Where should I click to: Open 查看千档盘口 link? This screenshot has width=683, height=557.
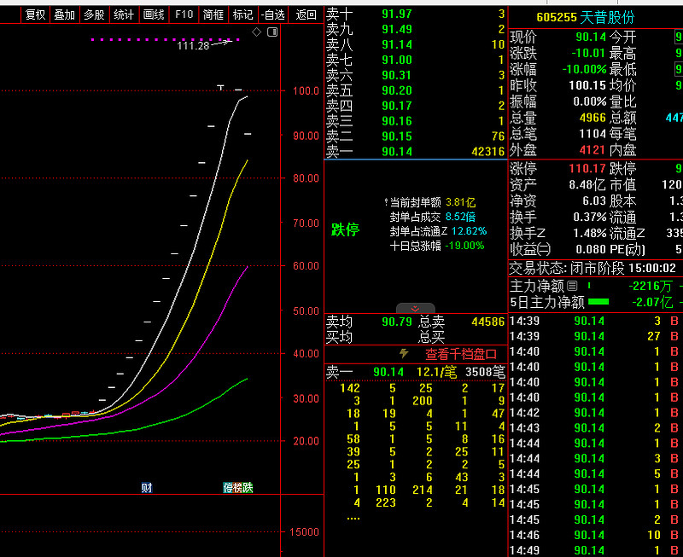[x=461, y=354]
